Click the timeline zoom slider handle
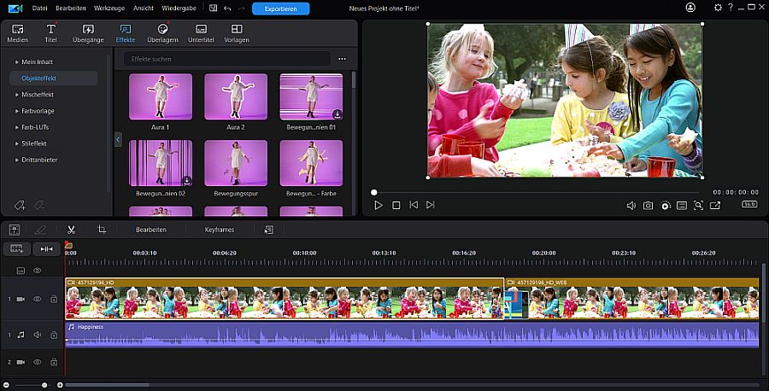This screenshot has width=769, height=391. (x=44, y=386)
